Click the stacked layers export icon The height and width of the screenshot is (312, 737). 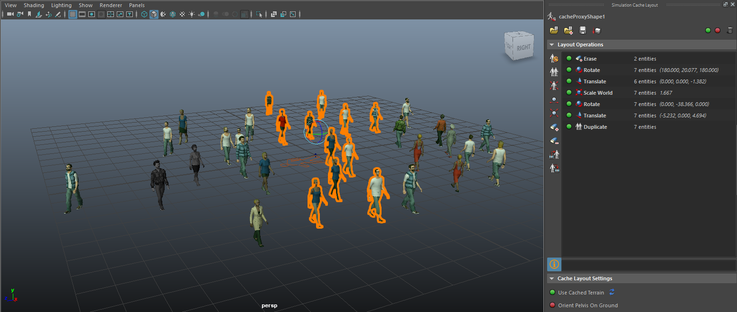pyautogui.click(x=597, y=30)
